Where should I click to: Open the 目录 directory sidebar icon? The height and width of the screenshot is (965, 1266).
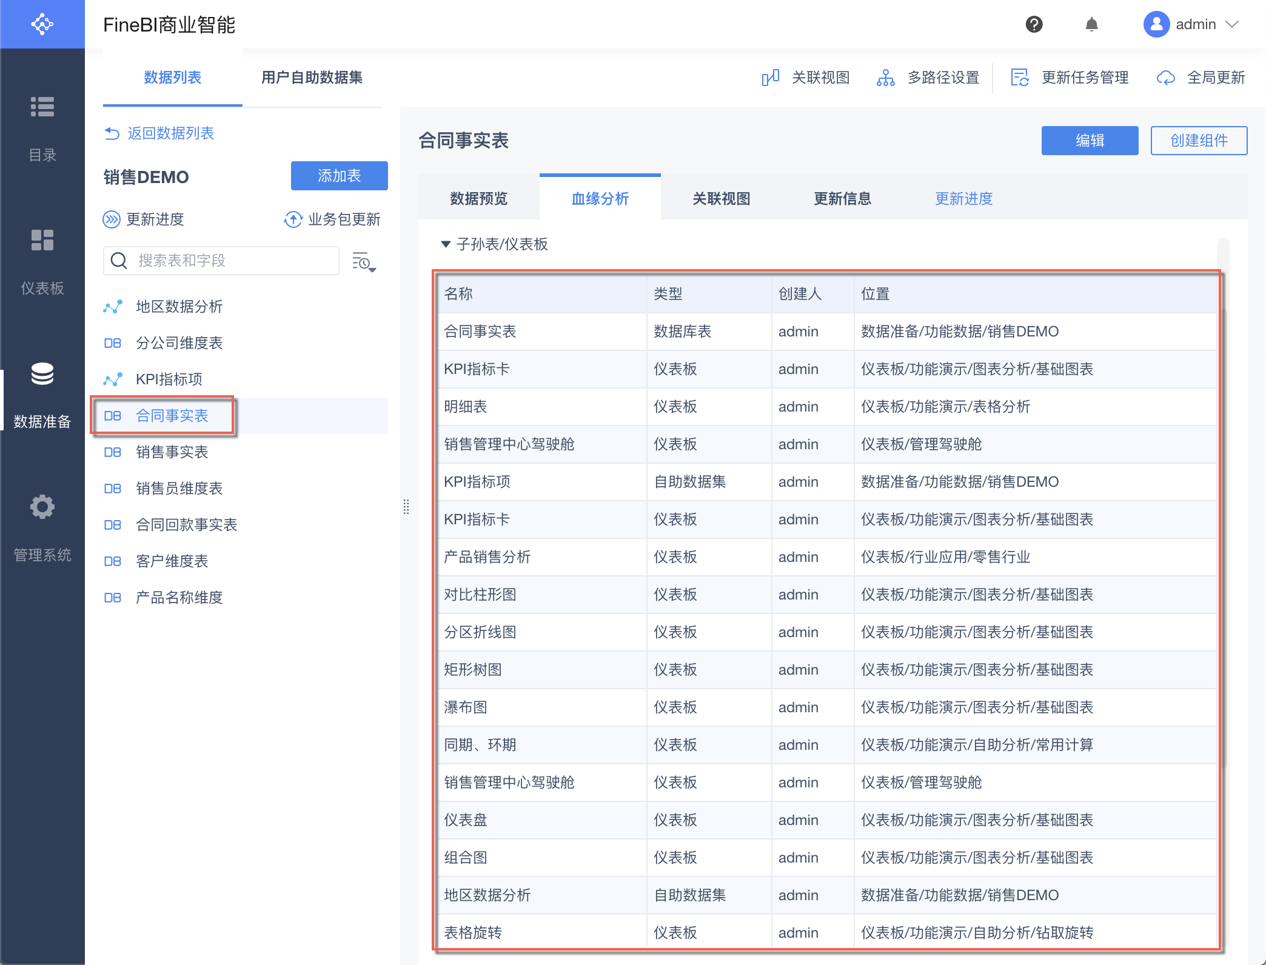(42, 107)
